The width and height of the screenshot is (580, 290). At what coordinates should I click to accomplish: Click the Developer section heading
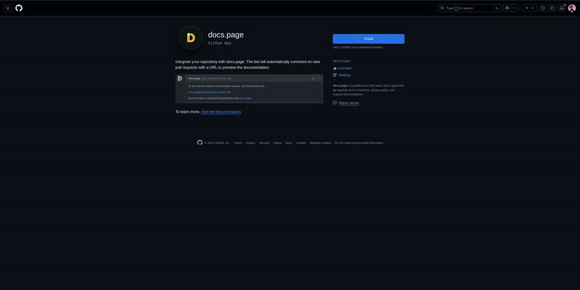point(341,61)
